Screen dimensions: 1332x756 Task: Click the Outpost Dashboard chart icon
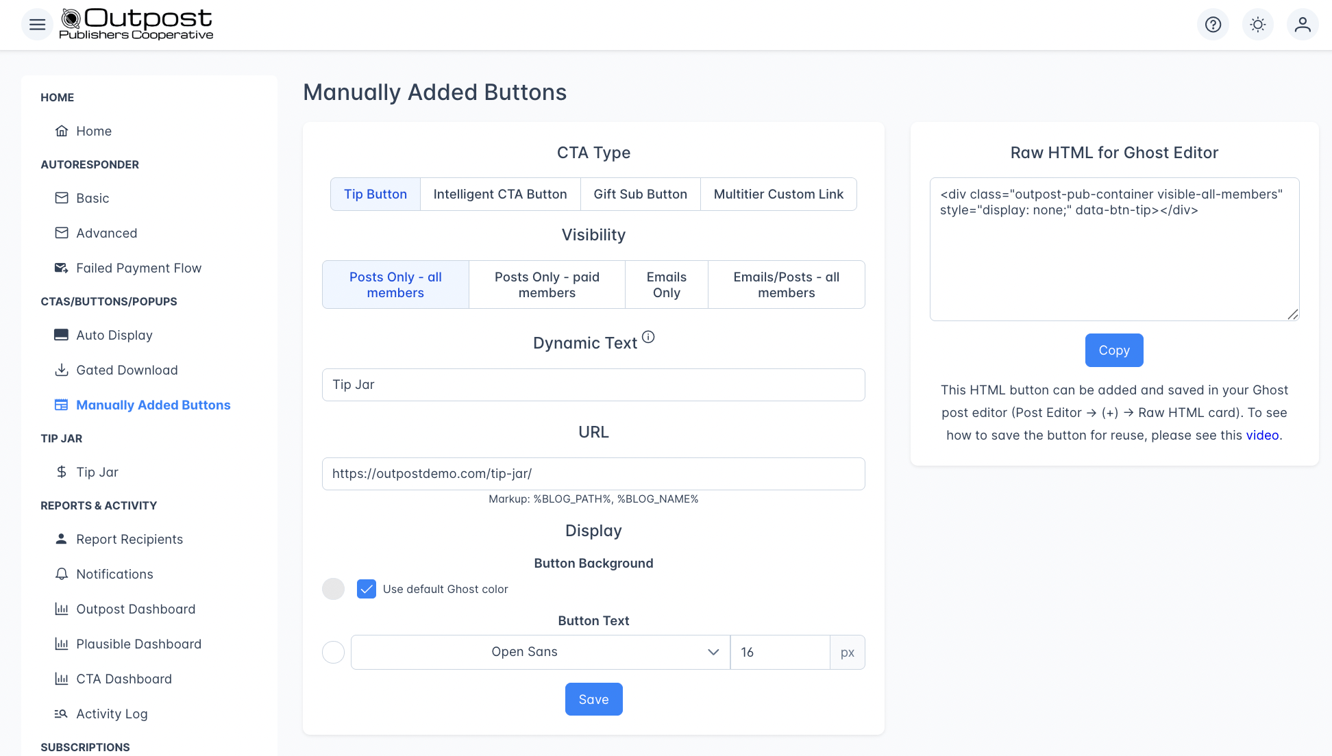(62, 609)
